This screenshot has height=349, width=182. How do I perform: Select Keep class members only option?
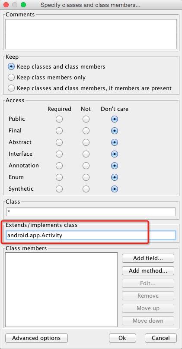[11, 78]
